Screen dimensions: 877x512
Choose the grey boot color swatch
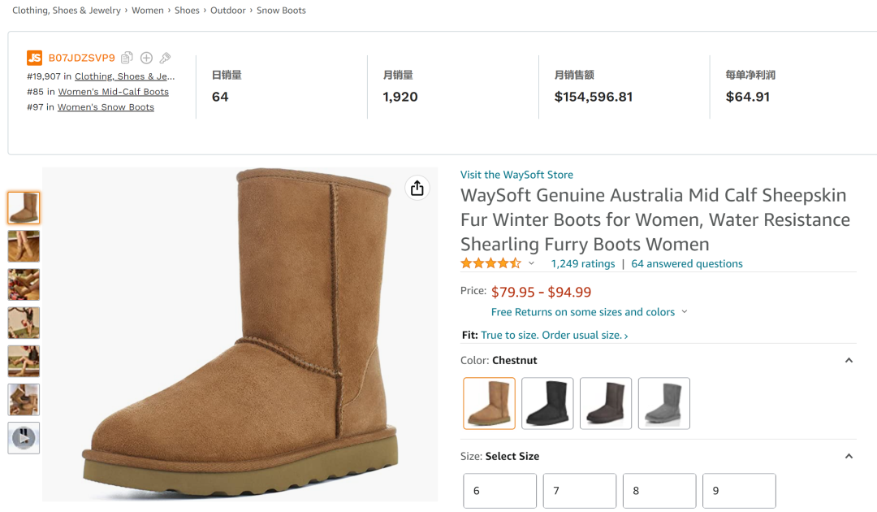click(664, 403)
